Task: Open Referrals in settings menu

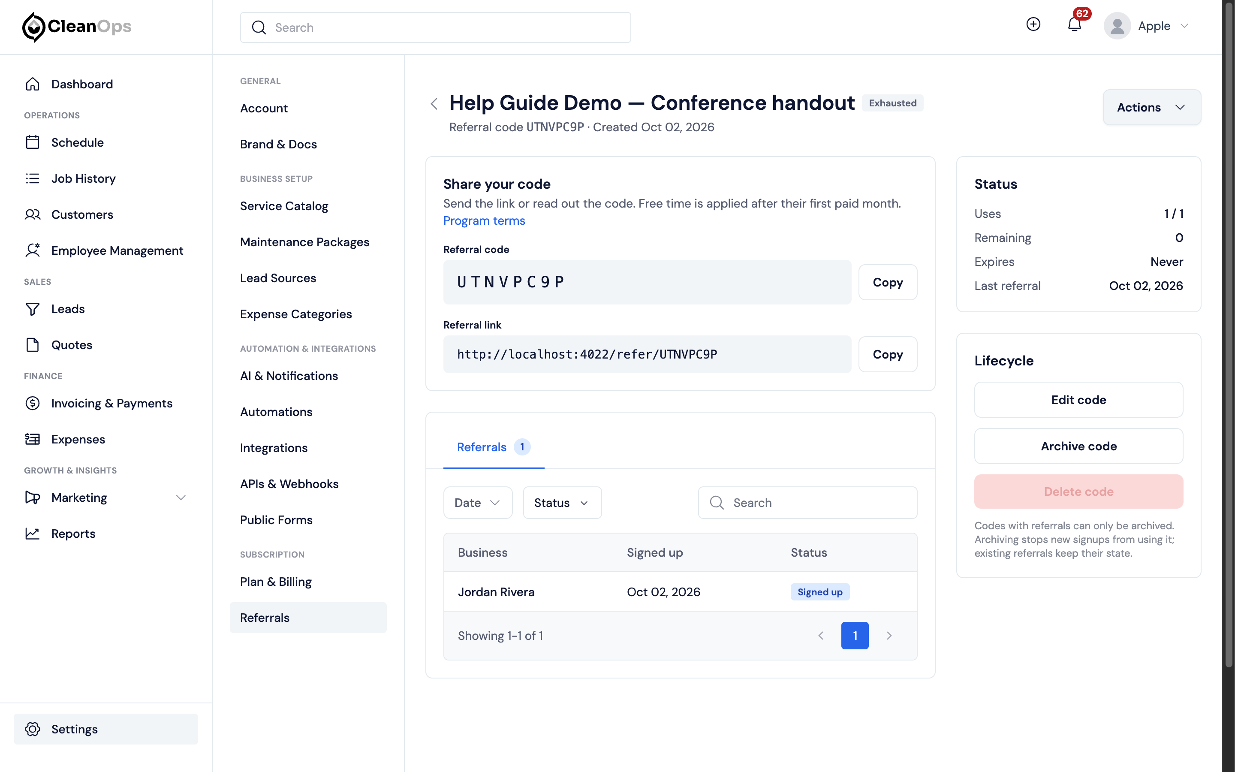Action: (x=308, y=617)
